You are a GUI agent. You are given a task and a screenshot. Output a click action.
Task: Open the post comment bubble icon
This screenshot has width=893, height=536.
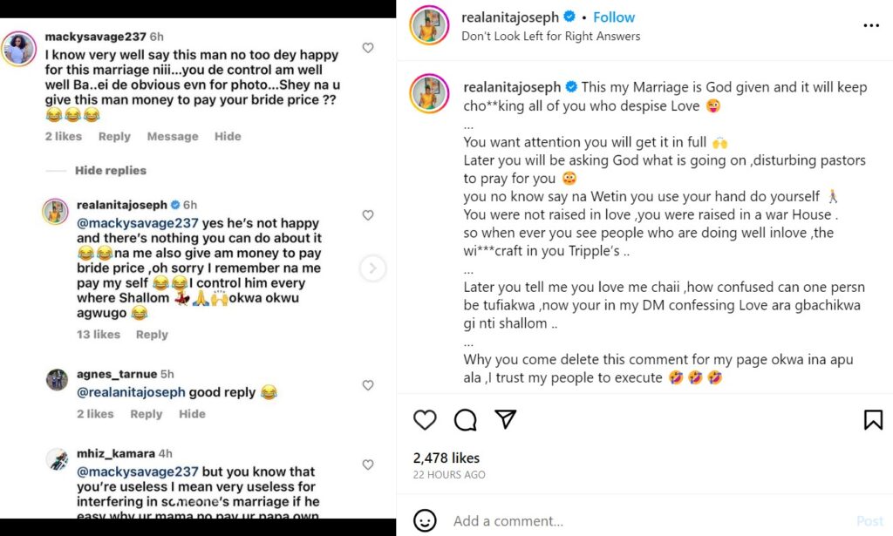click(x=466, y=420)
